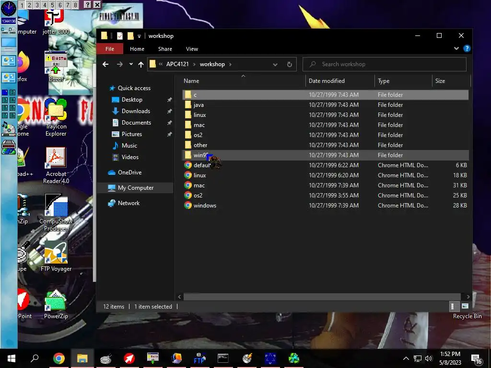Open Customize Quick Access Toolbar dropdown
Screen dimensions: 491x368
click(x=140, y=36)
